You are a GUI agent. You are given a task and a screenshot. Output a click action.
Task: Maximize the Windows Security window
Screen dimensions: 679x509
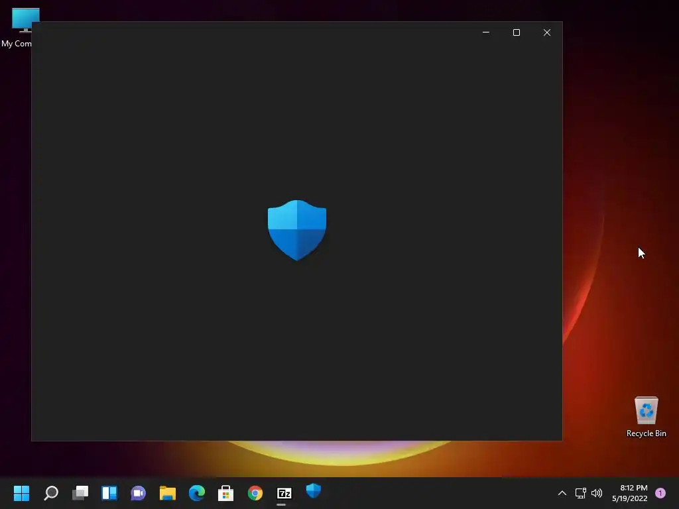[516, 32]
